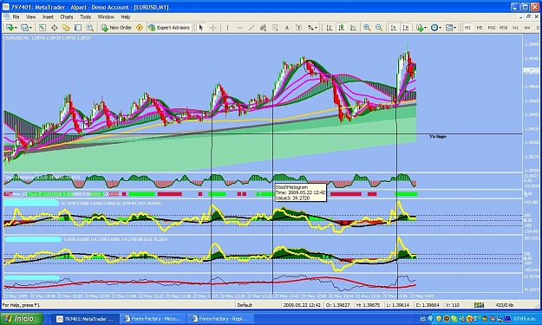The image size is (542, 325).
Task: Toggle the Market Watch window icon
Action: (42, 28)
